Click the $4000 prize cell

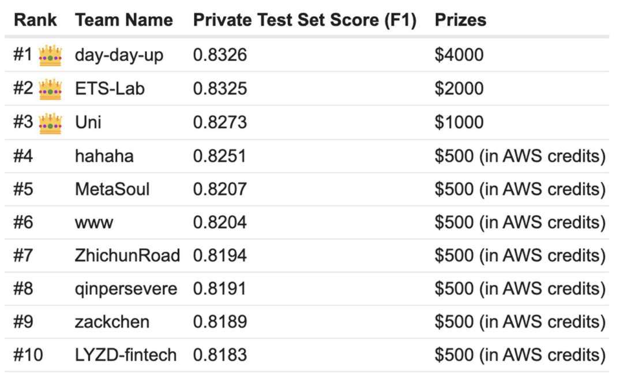pyautogui.click(x=459, y=55)
